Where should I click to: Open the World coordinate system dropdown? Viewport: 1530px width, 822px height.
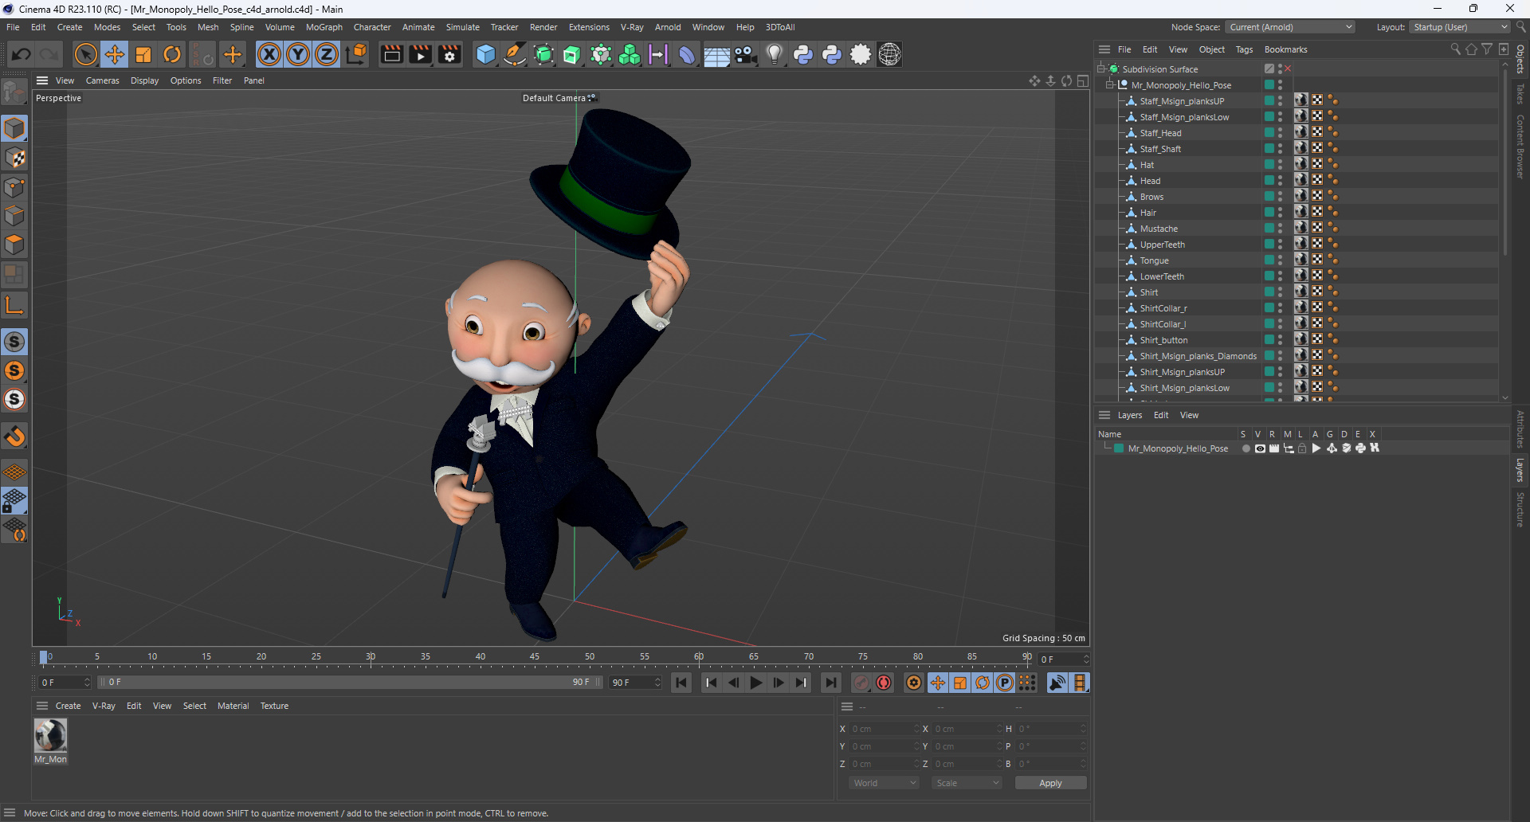point(885,783)
